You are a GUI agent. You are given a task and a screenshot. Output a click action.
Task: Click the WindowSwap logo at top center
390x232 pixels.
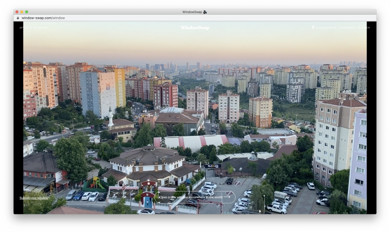[x=194, y=28]
